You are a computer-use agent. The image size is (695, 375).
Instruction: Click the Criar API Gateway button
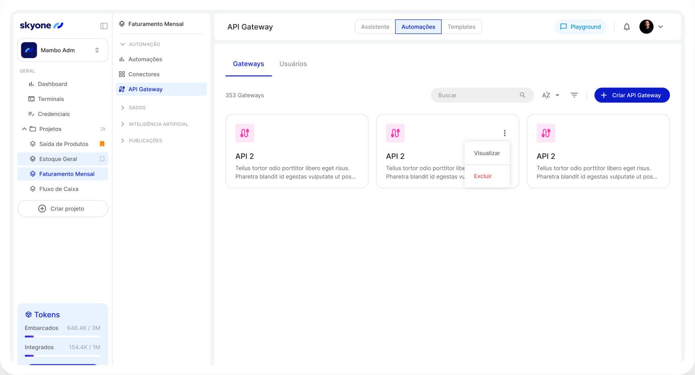(x=632, y=95)
